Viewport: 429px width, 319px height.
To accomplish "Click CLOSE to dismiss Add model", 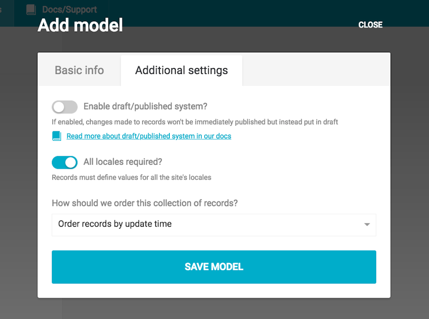I will pos(370,25).
